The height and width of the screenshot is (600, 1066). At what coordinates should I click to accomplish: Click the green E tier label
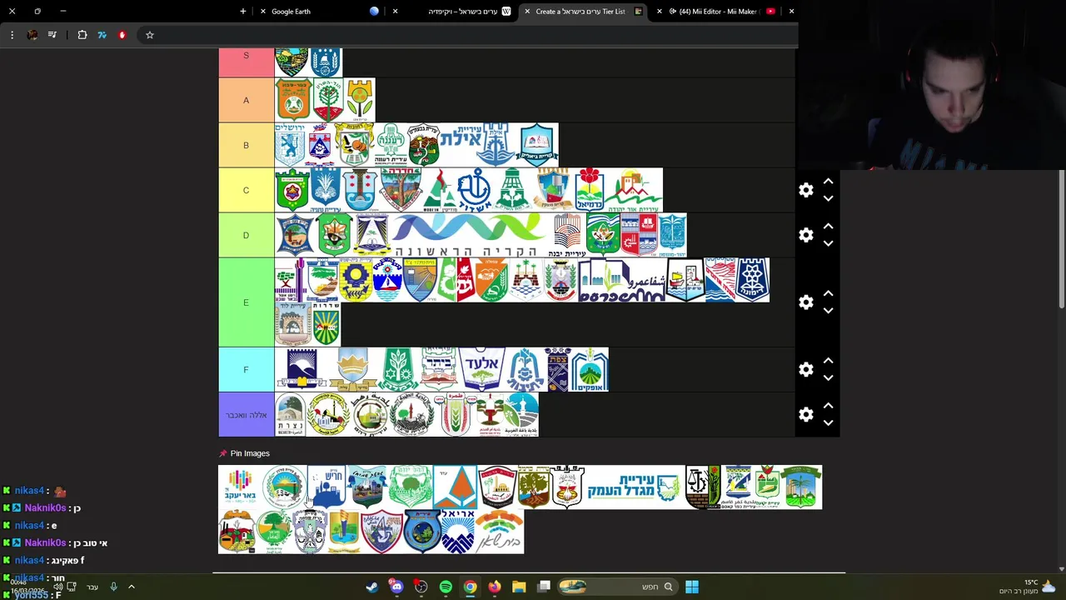[247, 302]
